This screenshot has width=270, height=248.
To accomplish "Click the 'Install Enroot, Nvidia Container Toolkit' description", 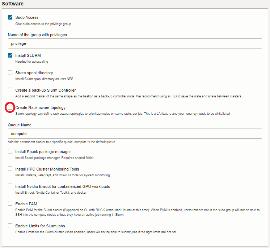I will [x=51, y=193].
